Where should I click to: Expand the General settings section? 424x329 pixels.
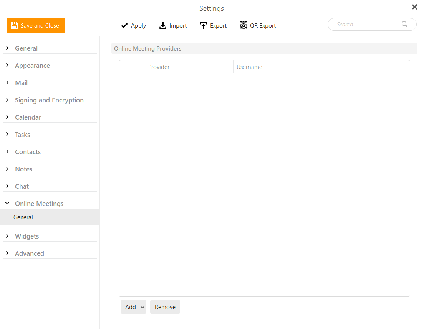(x=7, y=48)
